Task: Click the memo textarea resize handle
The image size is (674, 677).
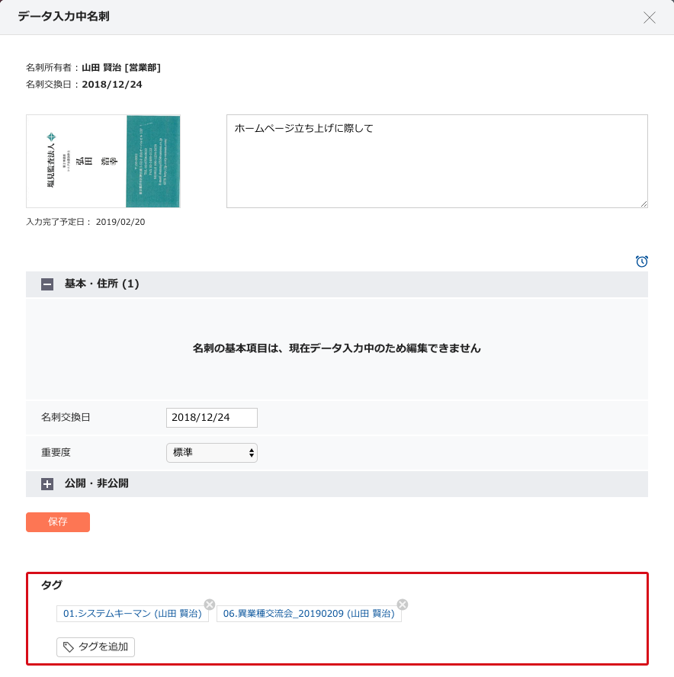Action: pos(644,204)
